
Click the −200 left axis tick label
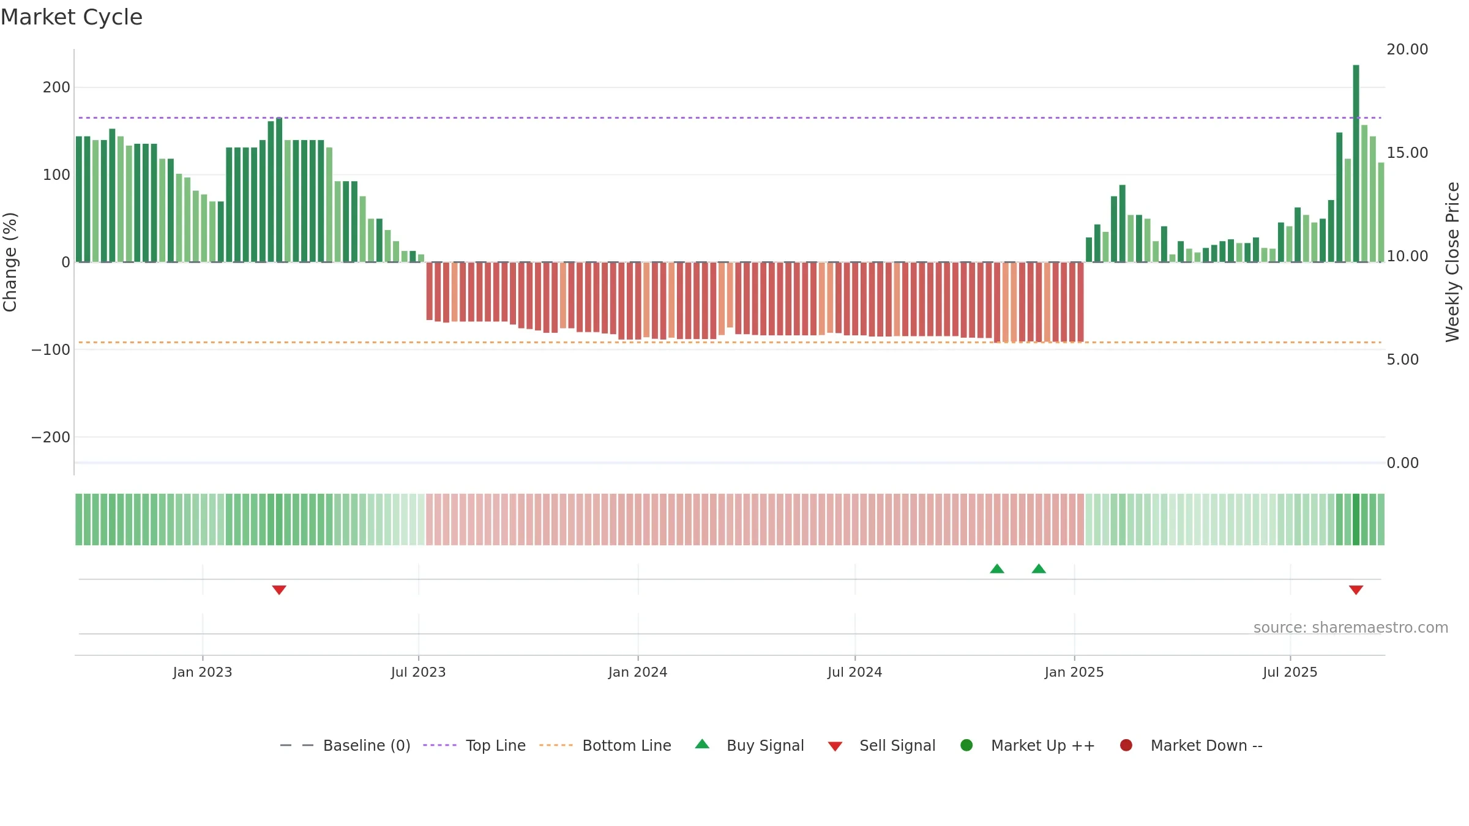pyautogui.click(x=51, y=437)
